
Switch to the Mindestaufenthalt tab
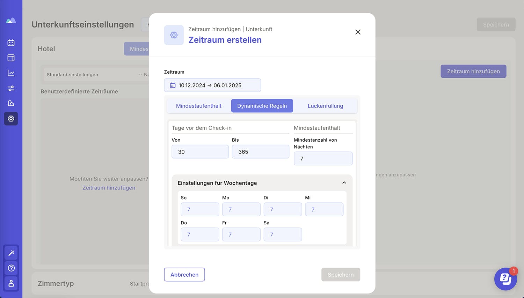(x=199, y=106)
